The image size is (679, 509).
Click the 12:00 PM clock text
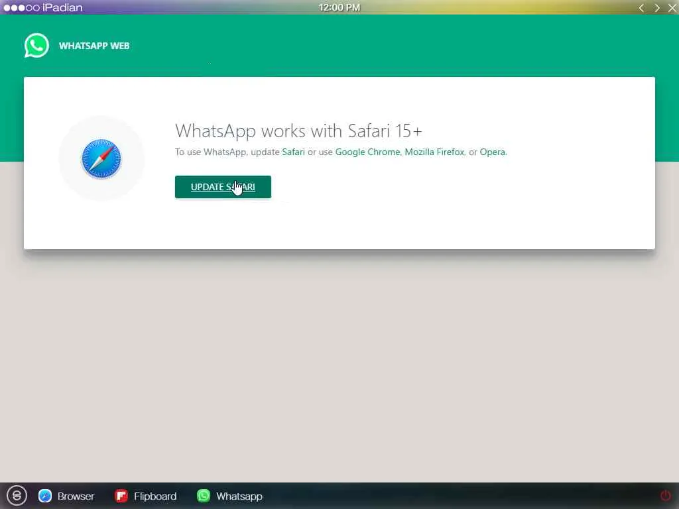point(339,7)
